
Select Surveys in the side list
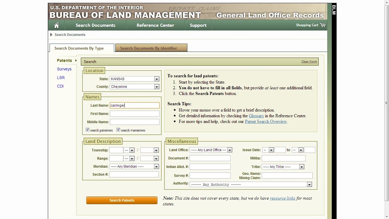(x=64, y=69)
